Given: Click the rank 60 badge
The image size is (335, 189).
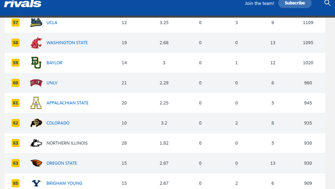Looking at the screenshot, I should coord(16,83).
